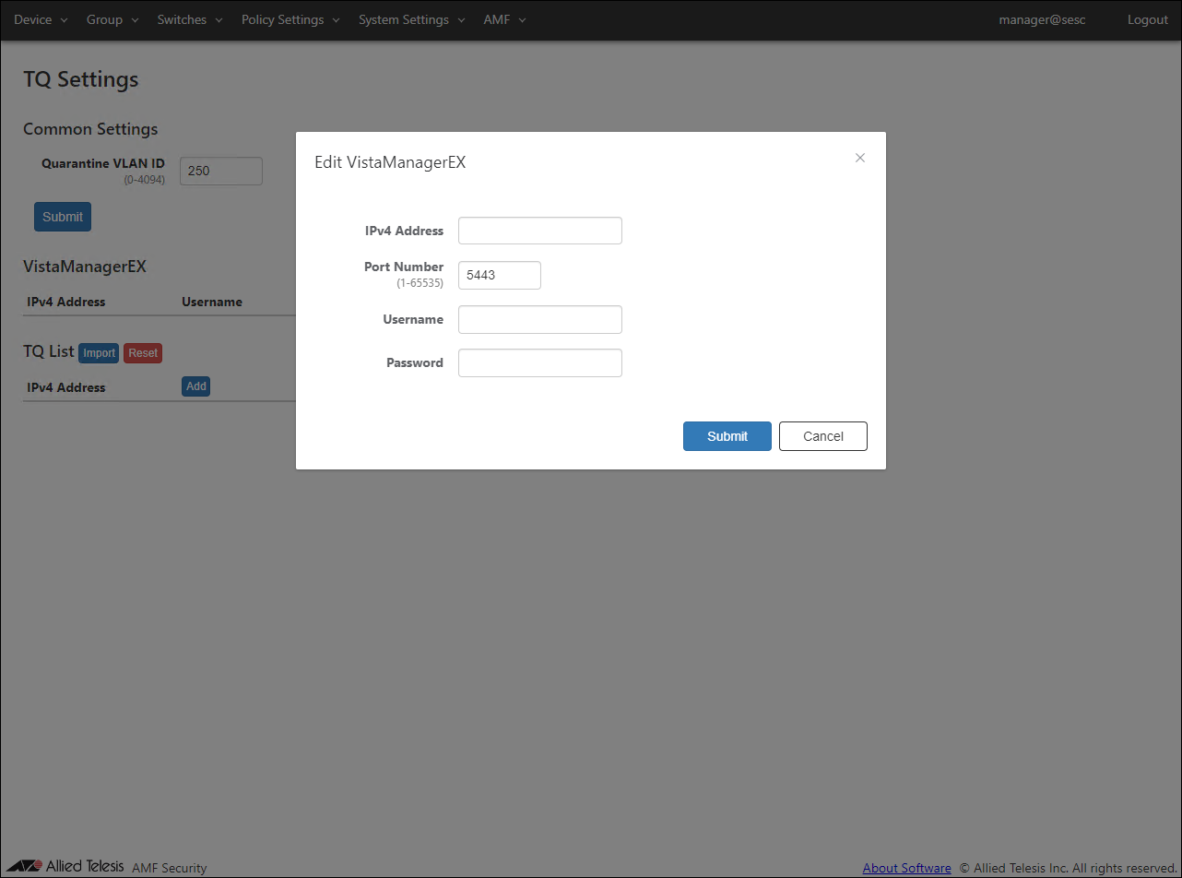
Task: Click Logout in the top bar
Action: [1147, 19]
